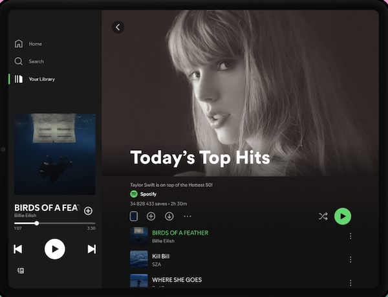Image resolution: width=388 pixels, height=297 pixels.
Task: Skip to the previous track
Action: click(18, 249)
